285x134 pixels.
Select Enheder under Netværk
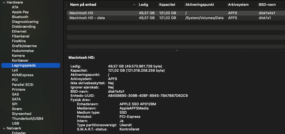point(19,133)
